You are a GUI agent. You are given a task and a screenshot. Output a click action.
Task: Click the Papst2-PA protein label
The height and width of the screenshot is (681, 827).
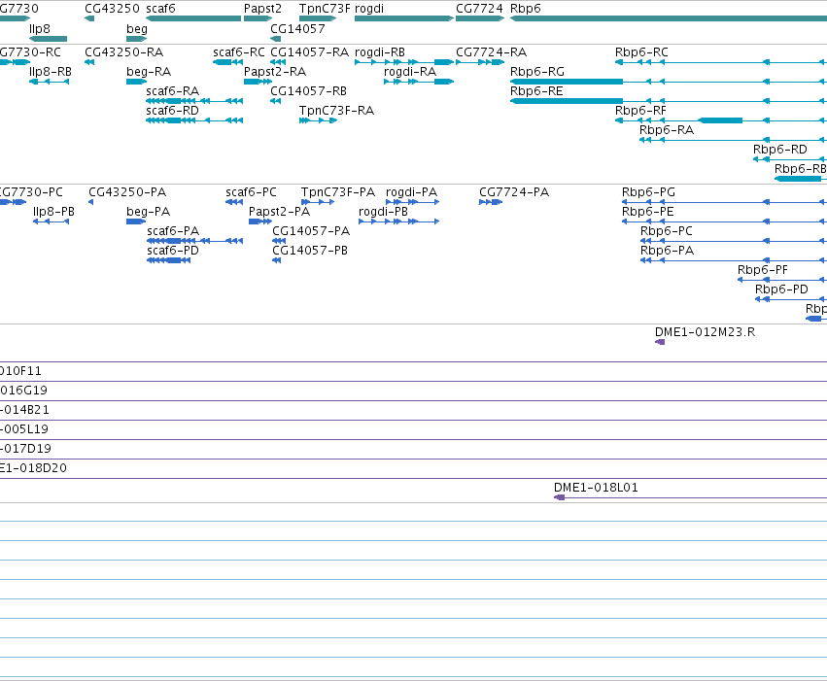279,212
